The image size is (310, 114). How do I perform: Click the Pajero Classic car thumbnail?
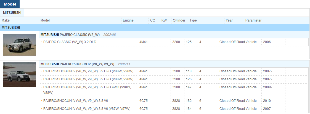coord(20,45)
